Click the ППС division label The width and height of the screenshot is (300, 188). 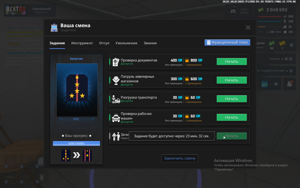pyautogui.click(x=76, y=119)
